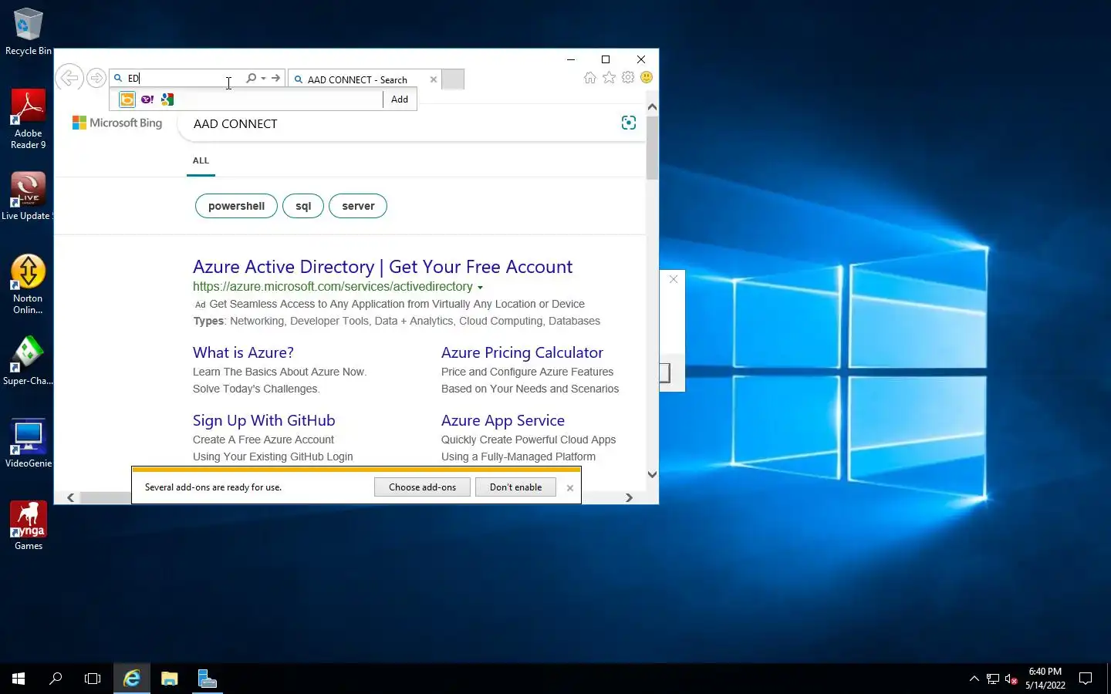Open the taskbar clock and date
This screenshot has height=694, width=1111.
(1045, 679)
